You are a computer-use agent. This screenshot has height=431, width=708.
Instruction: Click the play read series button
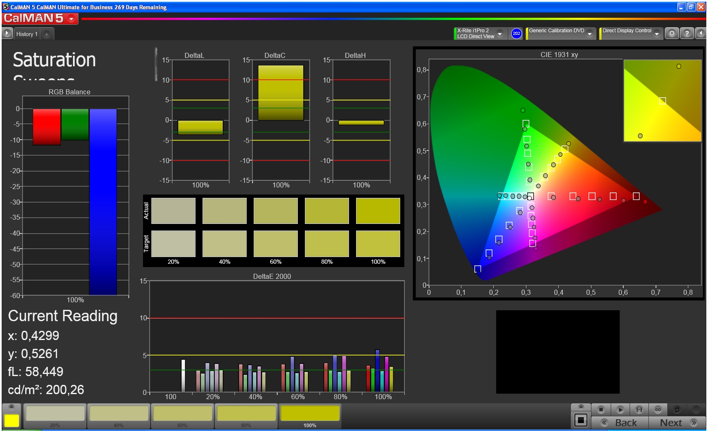click(x=620, y=410)
